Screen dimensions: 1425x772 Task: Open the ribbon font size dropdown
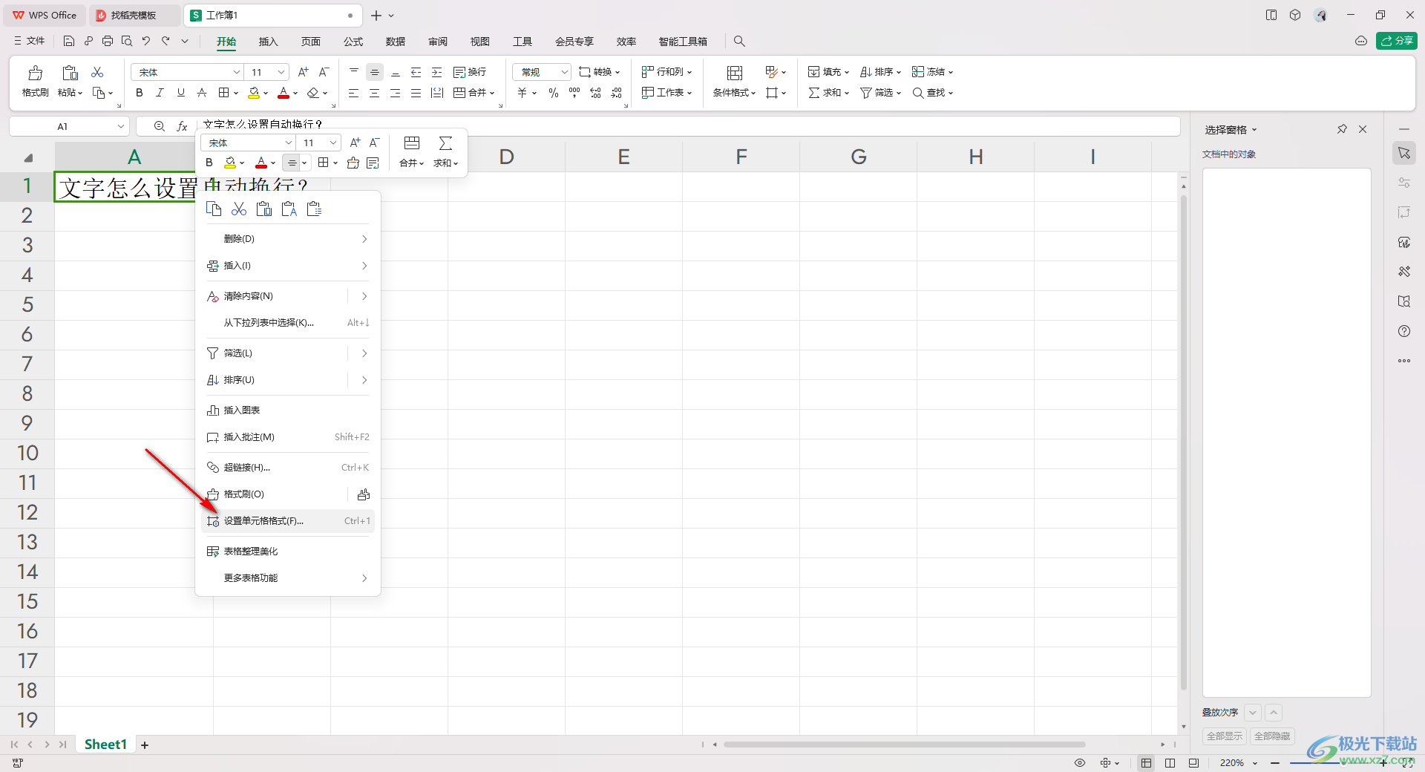[281, 72]
